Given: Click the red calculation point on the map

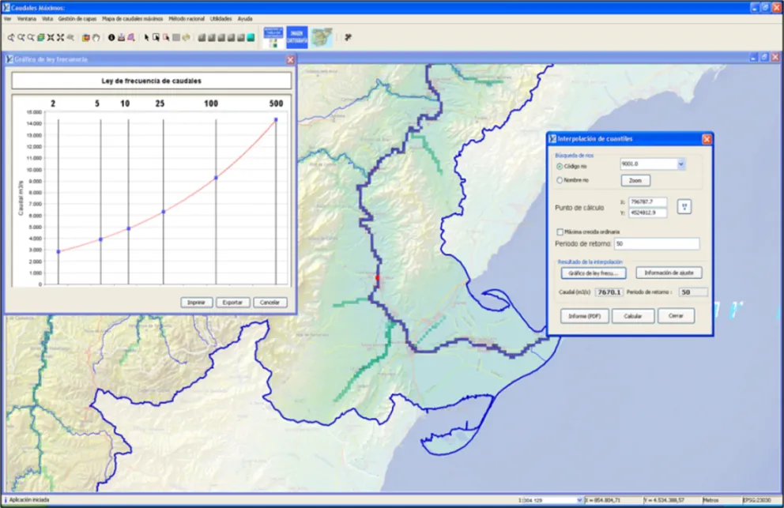Looking at the screenshot, I should 378,277.
